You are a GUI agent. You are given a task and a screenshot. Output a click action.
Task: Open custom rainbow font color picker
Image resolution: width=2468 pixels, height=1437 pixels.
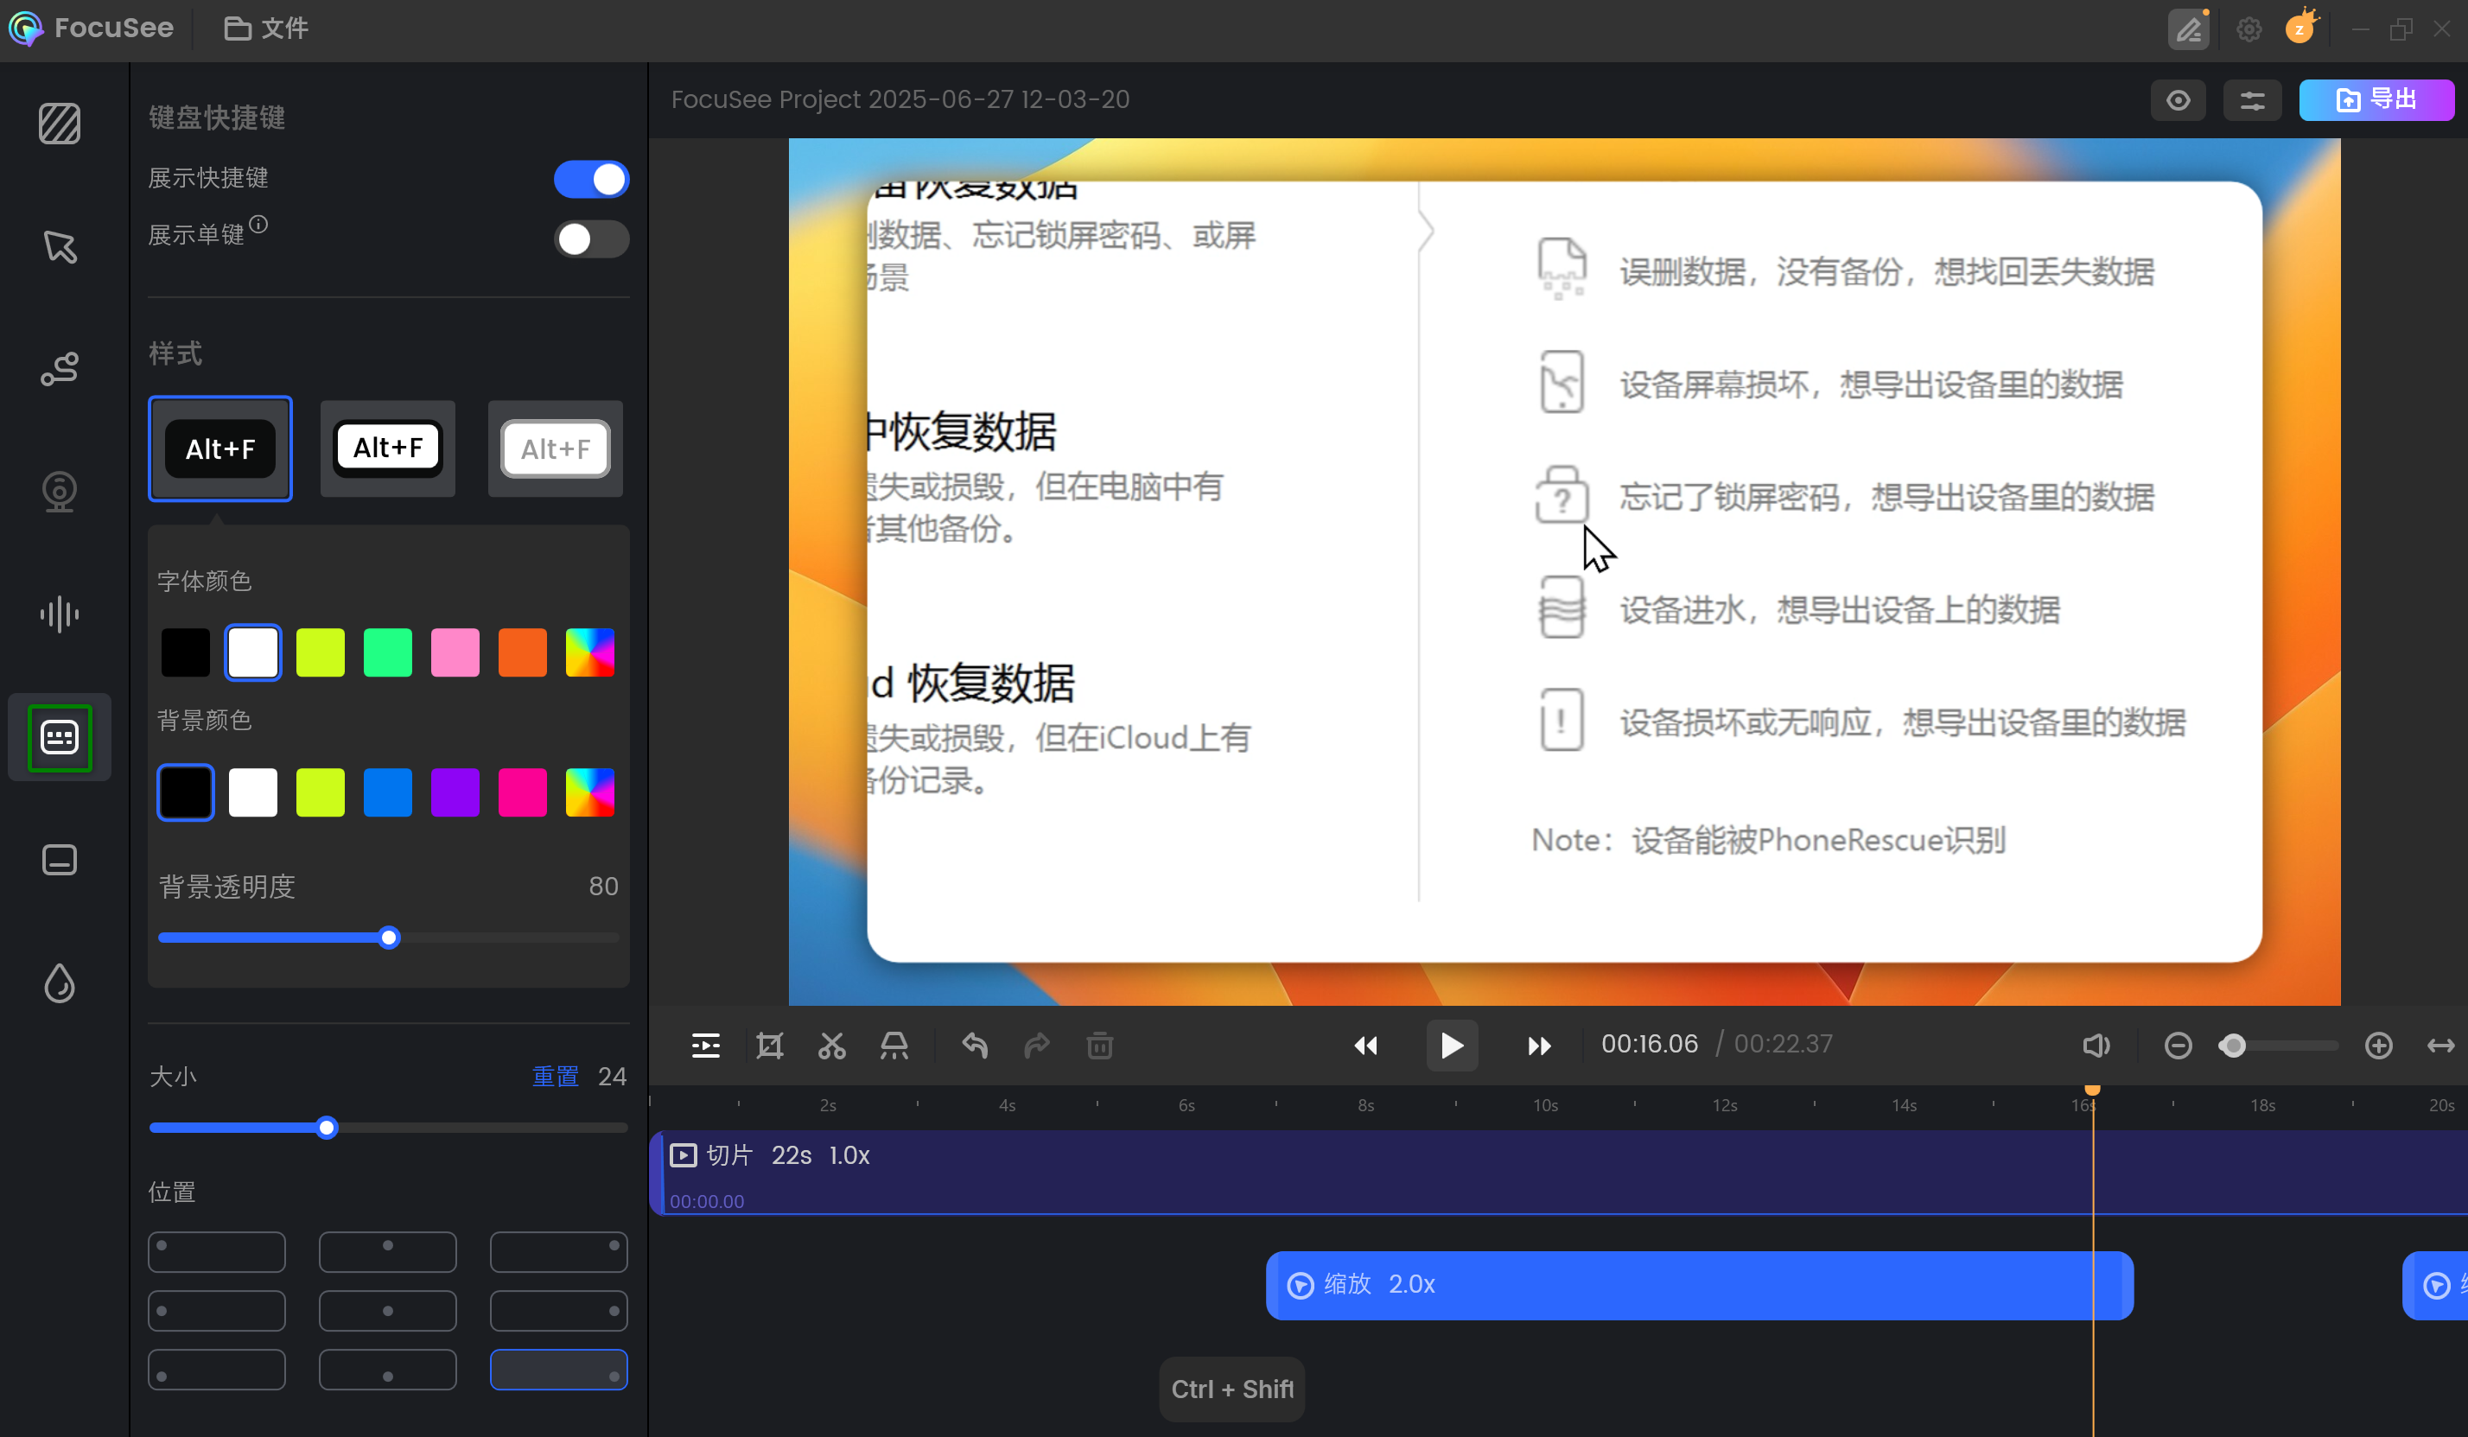coord(589,652)
